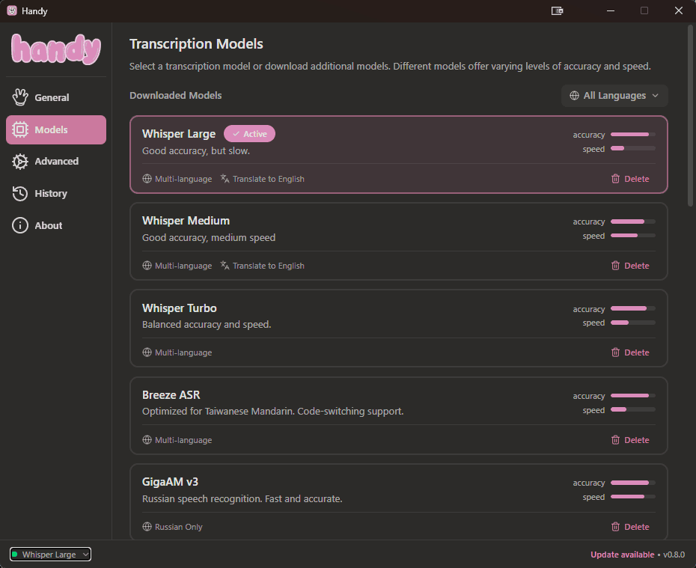The width and height of the screenshot is (696, 568).
Task: Click the Whisper Large accuracy bar
Action: click(632, 135)
